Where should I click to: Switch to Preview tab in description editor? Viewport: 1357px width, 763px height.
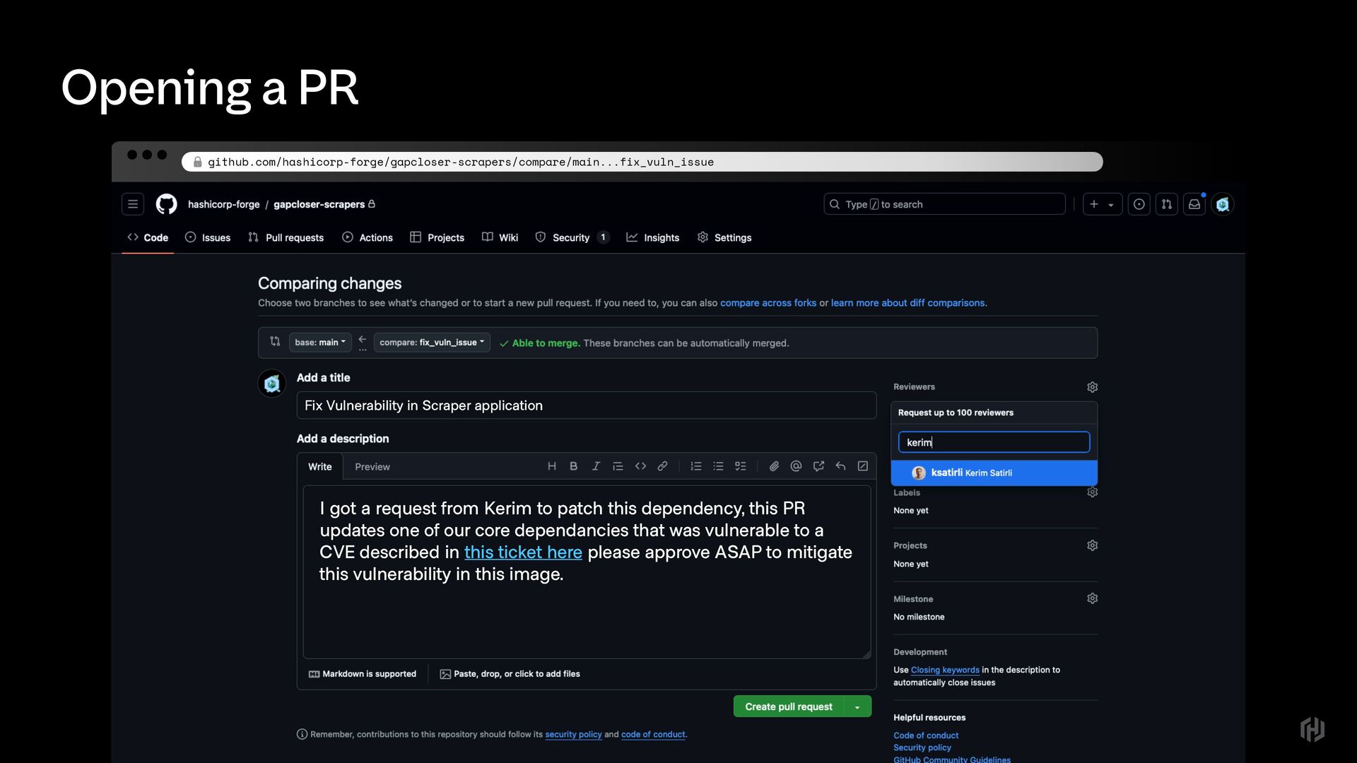pyautogui.click(x=372, y=467)
